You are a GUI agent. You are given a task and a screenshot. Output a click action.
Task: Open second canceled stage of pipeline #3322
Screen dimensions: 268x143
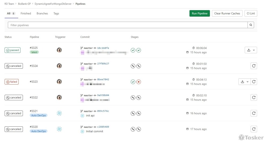point(139,98)
